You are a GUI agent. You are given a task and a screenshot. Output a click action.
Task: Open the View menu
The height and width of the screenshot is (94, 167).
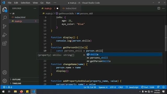coord(35,3)
